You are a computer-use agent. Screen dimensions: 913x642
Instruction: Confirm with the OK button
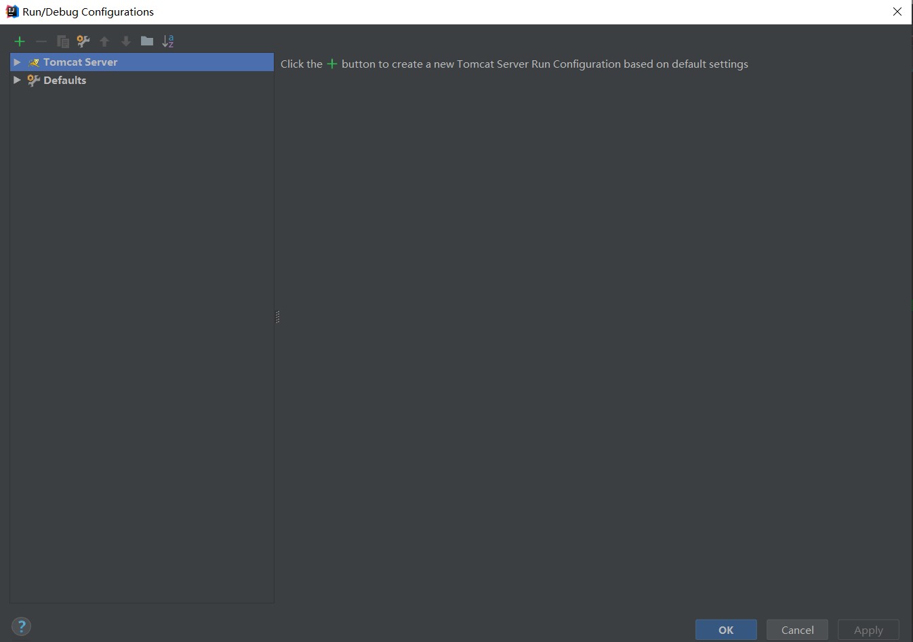pyautogui.click(x=726, y=630)
